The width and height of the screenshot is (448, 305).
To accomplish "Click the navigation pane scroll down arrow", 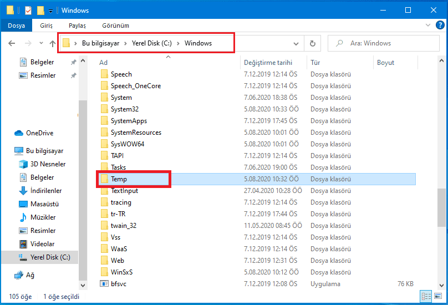I will tap(83, 285).
